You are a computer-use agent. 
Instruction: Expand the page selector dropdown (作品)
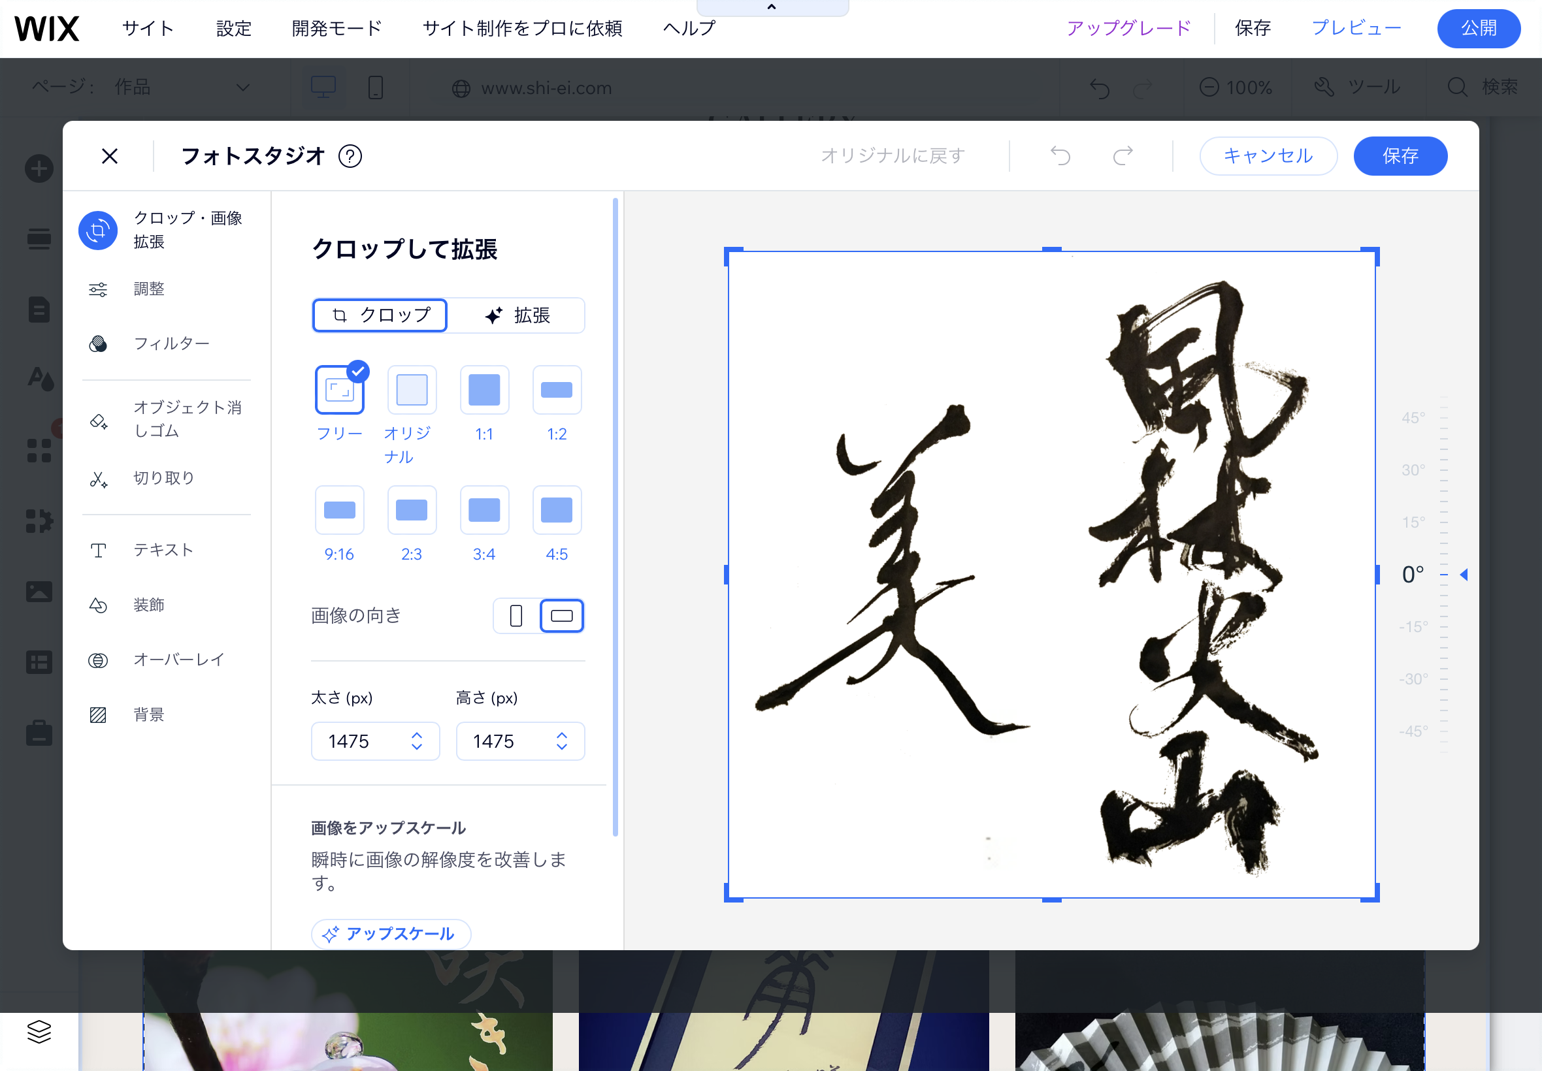click(243, 88)
